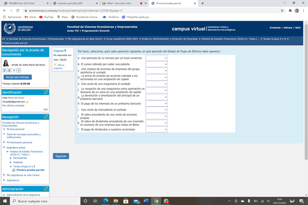Open dropdown for 'prima de emisión de acciones'
The image size is (308, 205).
point(157,78)
